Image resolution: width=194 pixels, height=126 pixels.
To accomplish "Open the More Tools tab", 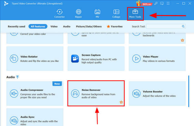I will click(135, 14).
